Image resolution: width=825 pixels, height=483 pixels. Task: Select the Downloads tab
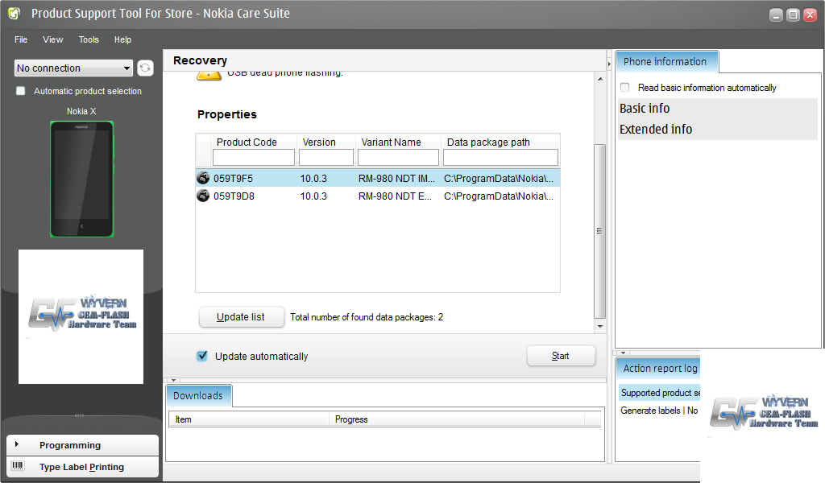198,395
